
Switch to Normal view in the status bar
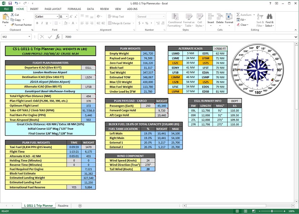tap(237, 211)
